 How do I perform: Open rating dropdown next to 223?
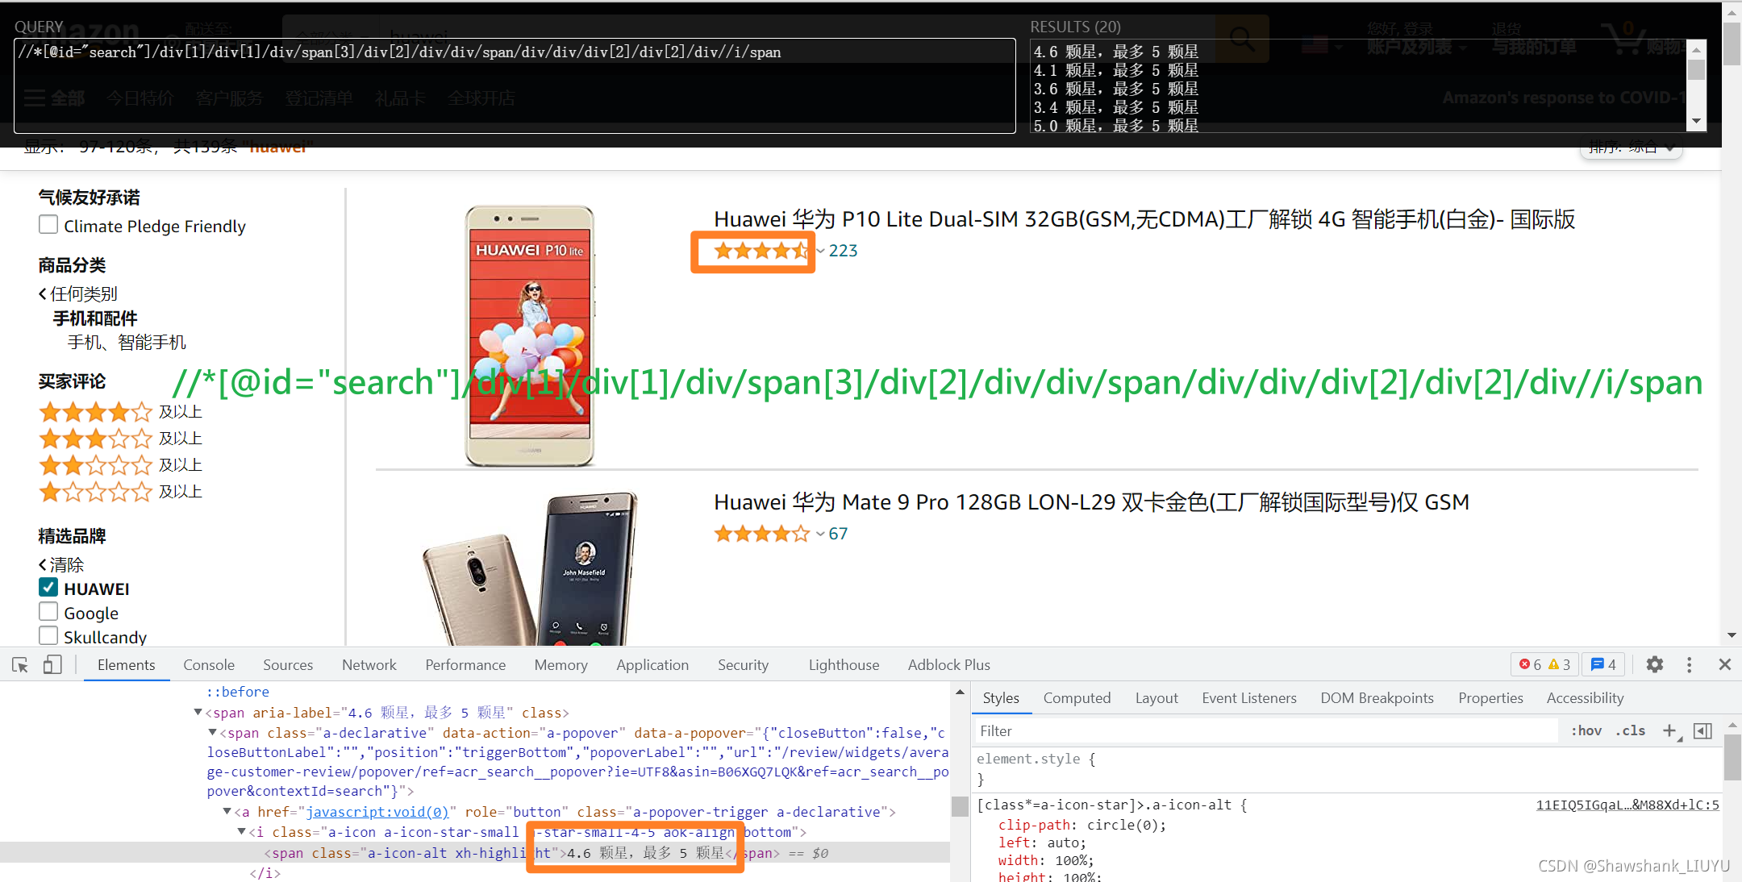pos(820,251)
